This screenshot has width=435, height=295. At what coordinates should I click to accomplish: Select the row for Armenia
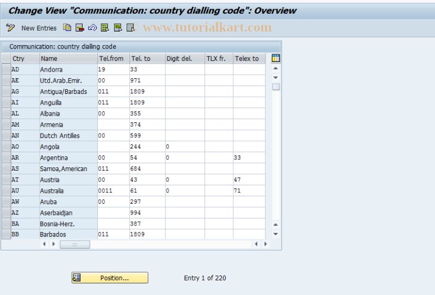click(6, 124)
